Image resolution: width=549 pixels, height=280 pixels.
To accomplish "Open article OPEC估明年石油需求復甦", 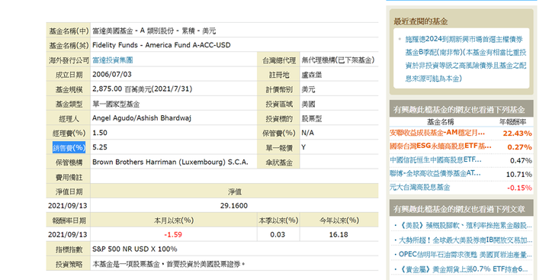I will (465, 254).
